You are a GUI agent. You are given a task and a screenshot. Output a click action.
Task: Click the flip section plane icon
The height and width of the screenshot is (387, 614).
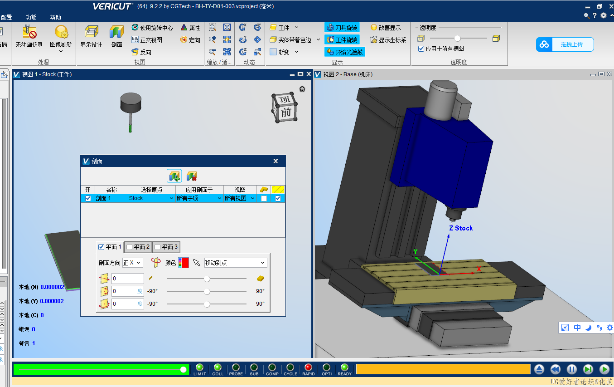point(156,262)
